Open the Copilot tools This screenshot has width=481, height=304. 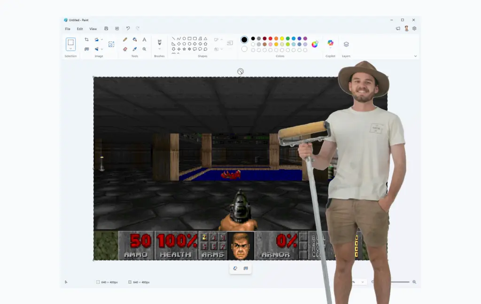[330, 43]
